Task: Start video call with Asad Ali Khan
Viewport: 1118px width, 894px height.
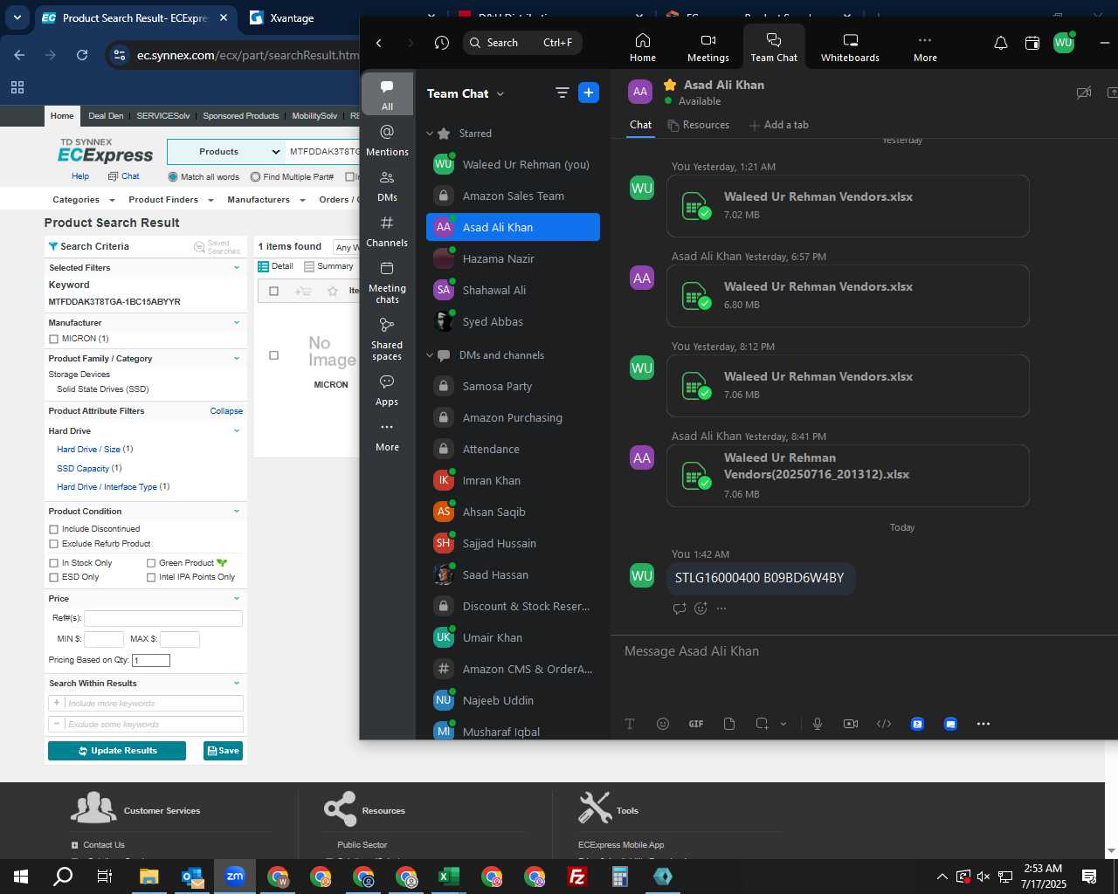Action: [x=1084, y=93]
